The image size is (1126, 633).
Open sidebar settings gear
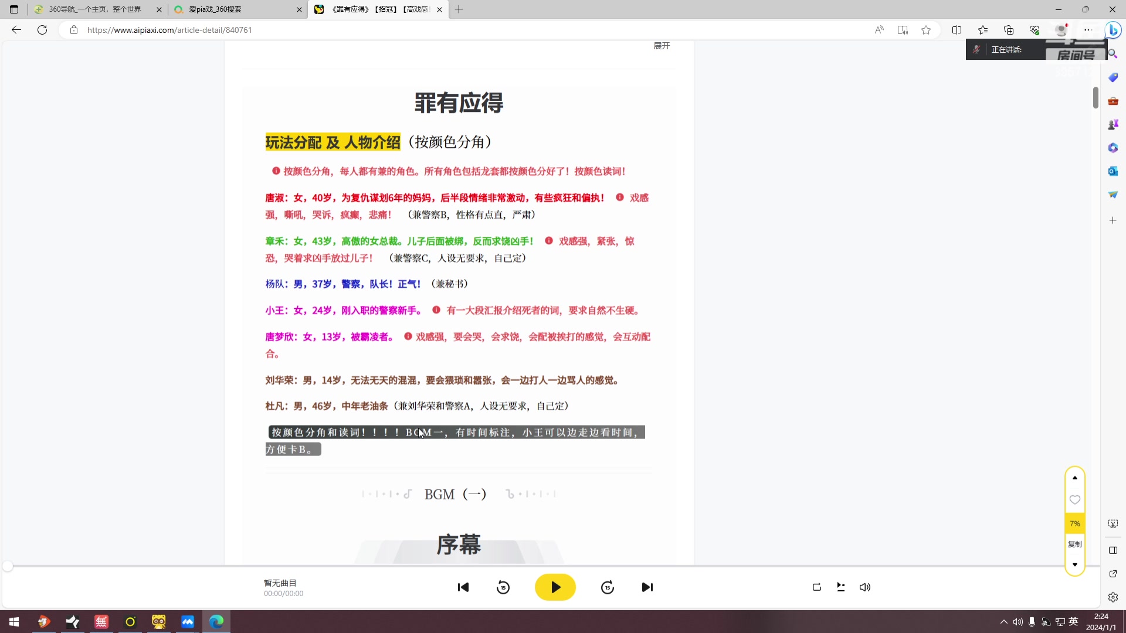[x=1113, y=597]
